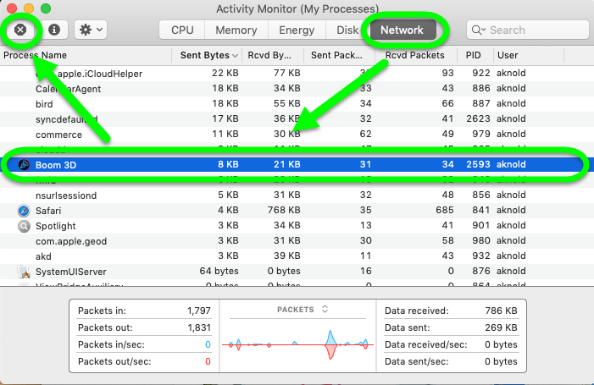
Task: Switch to the CPU tab
Action: tap(182, 30)
